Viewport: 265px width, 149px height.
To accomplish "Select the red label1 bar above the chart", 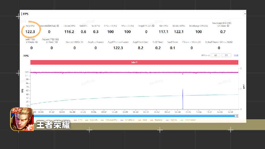I will pos(134,62).
